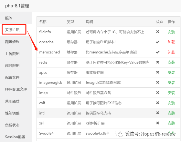Open the 配置修改 sidebar tab
This screenshot has height=142, width=181.
pos(16,42)
